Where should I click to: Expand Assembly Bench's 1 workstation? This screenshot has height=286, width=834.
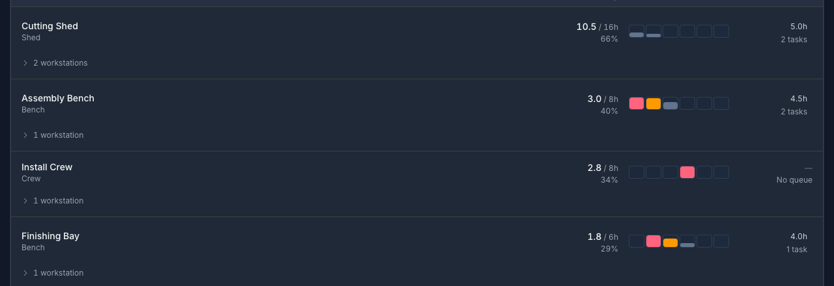pos(53,135)
